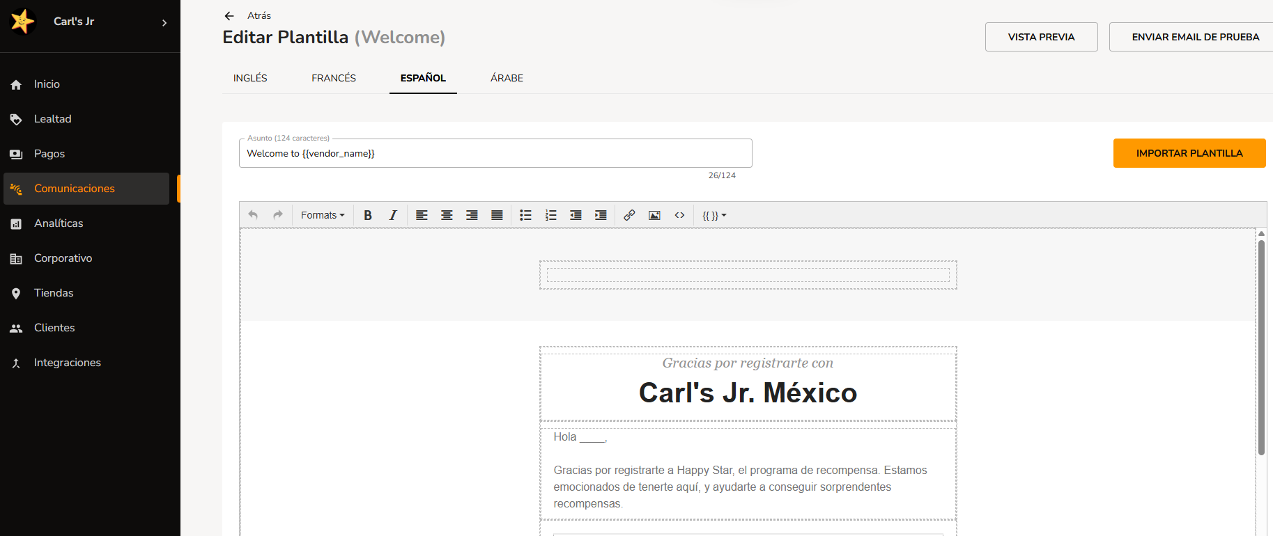
Task: Click the Clientes people icon
Action: click(x=16, y=329)
